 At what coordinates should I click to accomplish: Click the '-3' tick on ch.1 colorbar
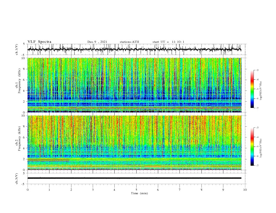pyautogui.click(x=257, y=70)
